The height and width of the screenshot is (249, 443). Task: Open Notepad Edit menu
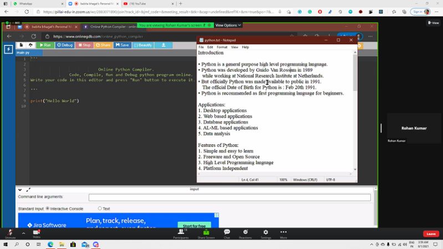coord(210,47)
